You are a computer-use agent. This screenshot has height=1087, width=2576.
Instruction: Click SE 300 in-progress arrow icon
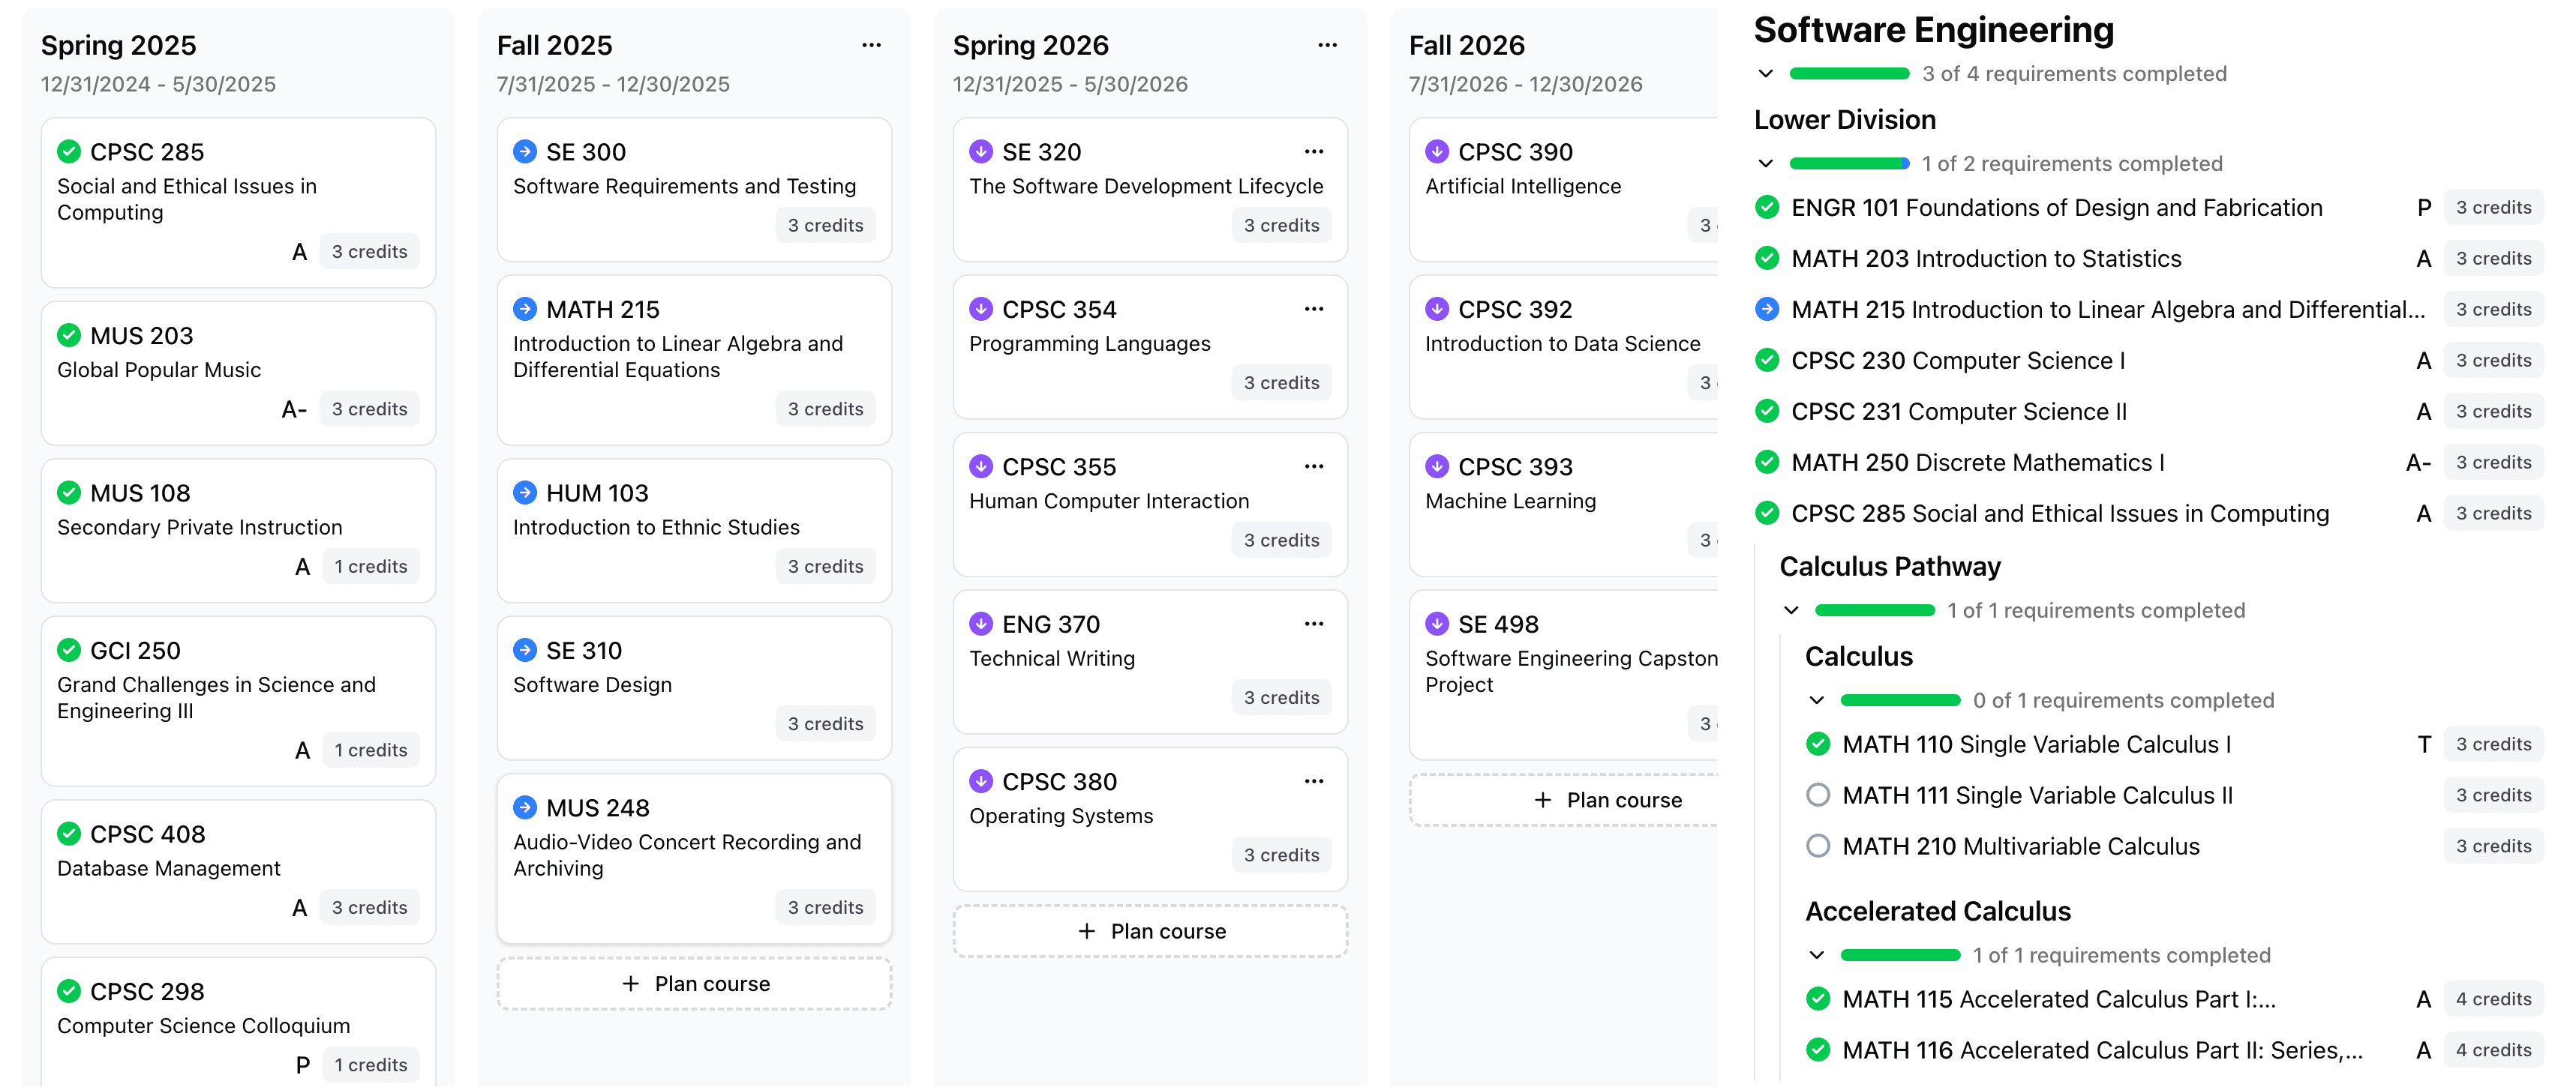(x=524, y=152)
